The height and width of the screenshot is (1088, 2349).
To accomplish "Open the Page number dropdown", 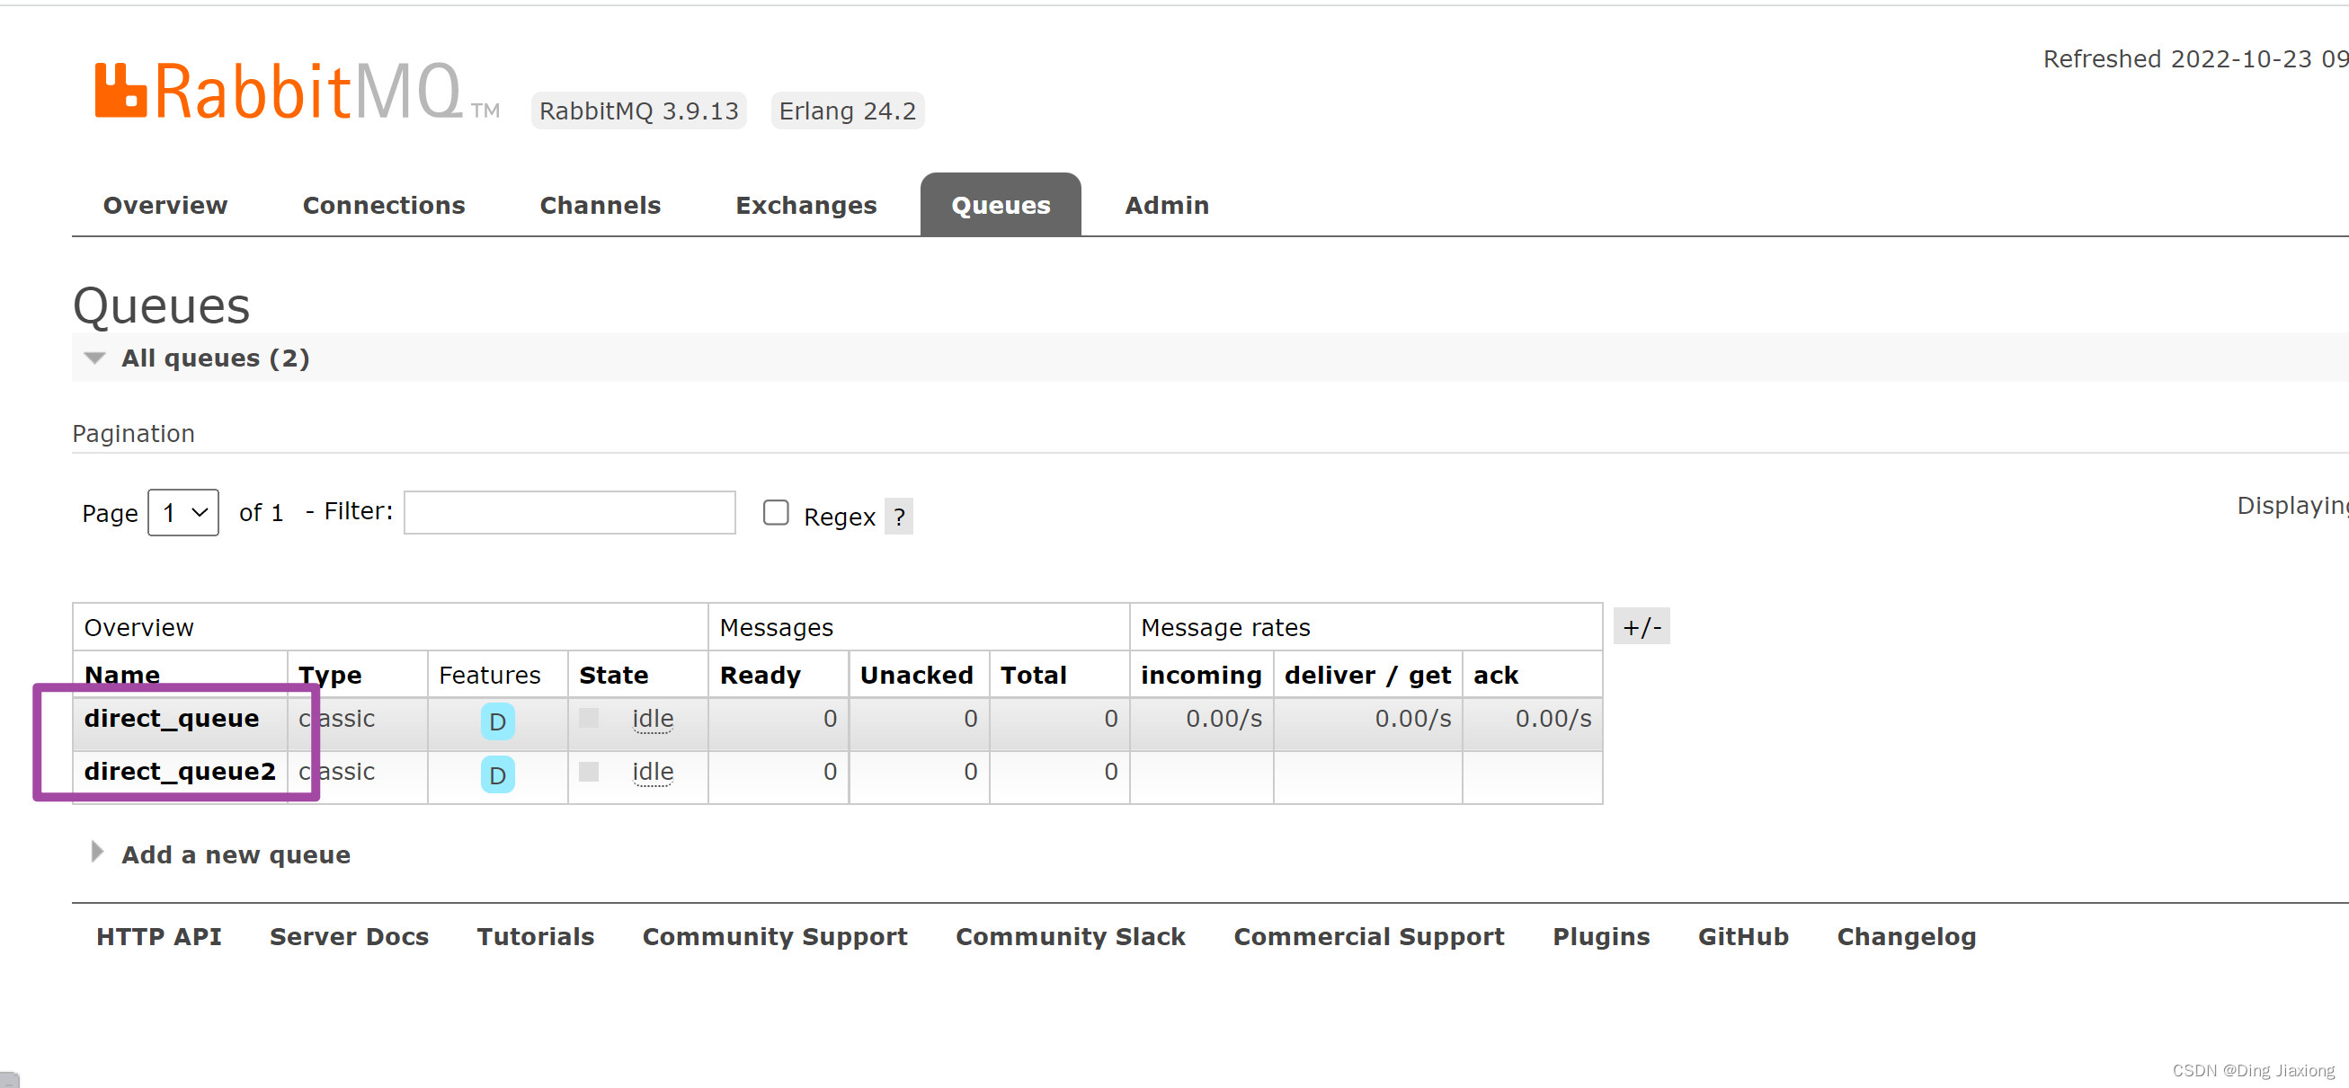I will pyautogui.click(x=183, y=512).
